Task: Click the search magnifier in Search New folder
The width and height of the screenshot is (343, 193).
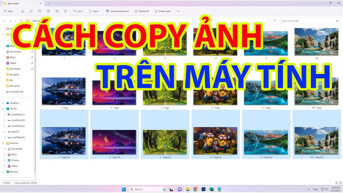Action: pos(337,21)
